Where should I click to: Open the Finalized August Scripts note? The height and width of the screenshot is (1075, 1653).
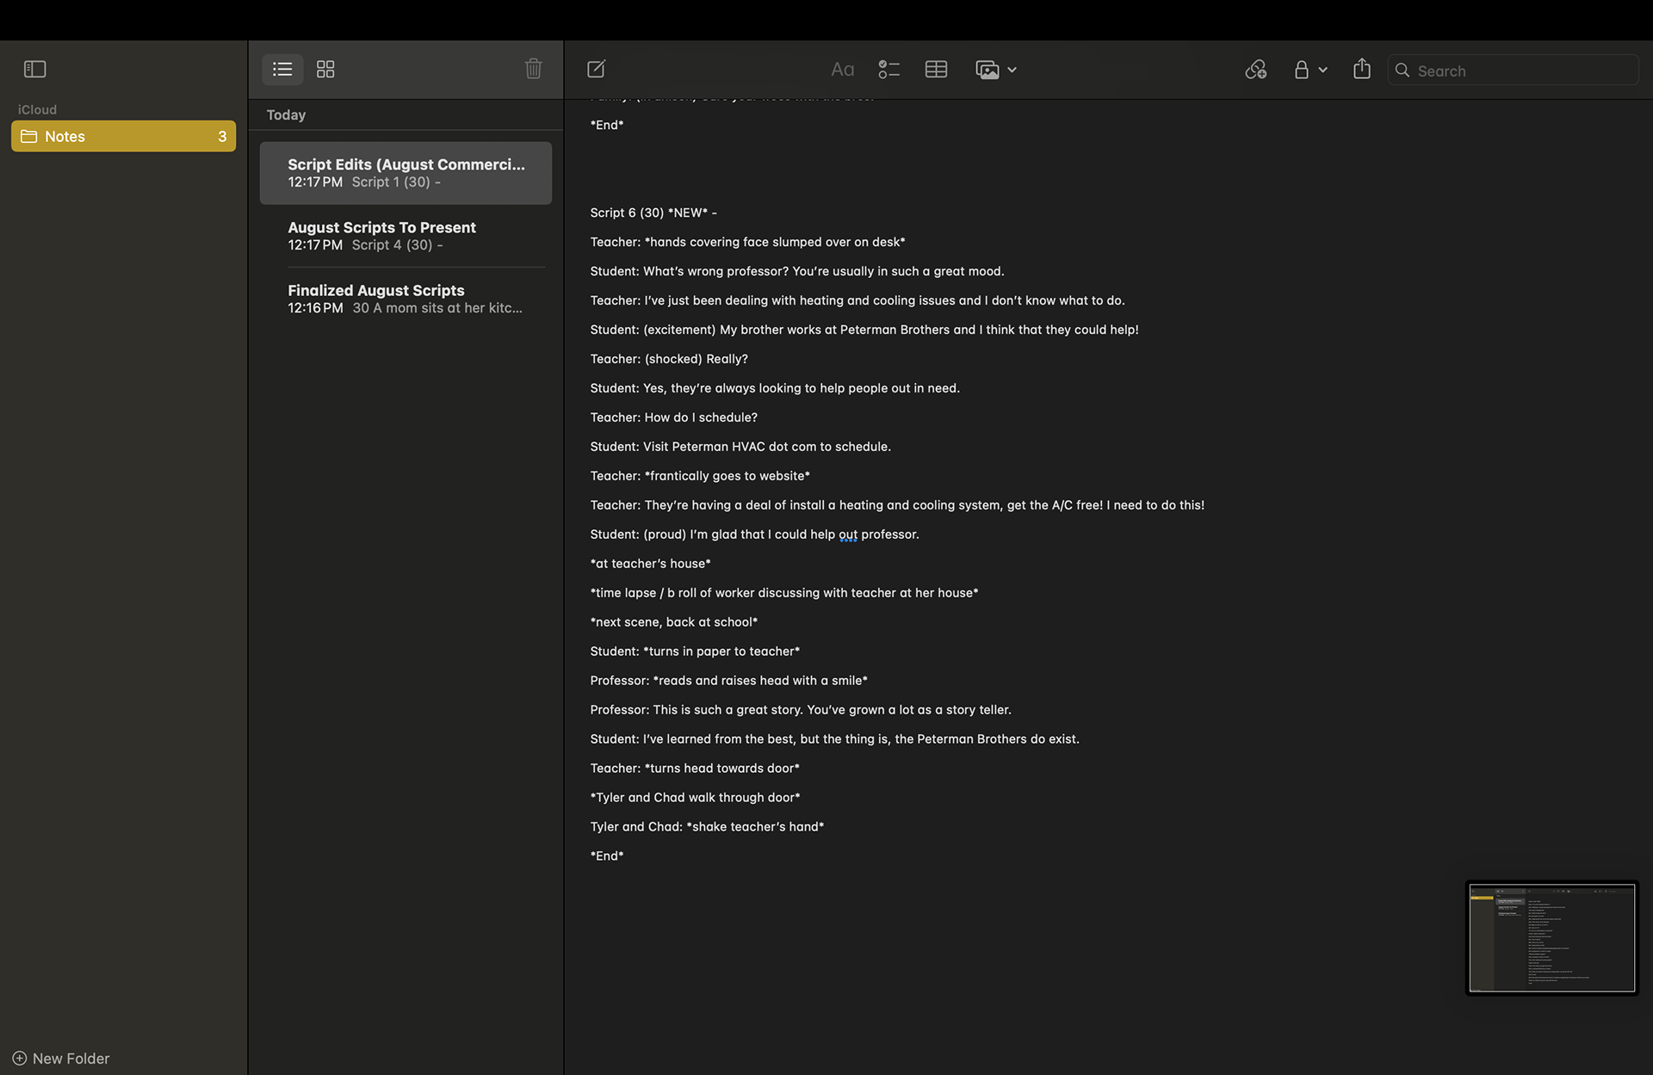[x=406, y=299]
